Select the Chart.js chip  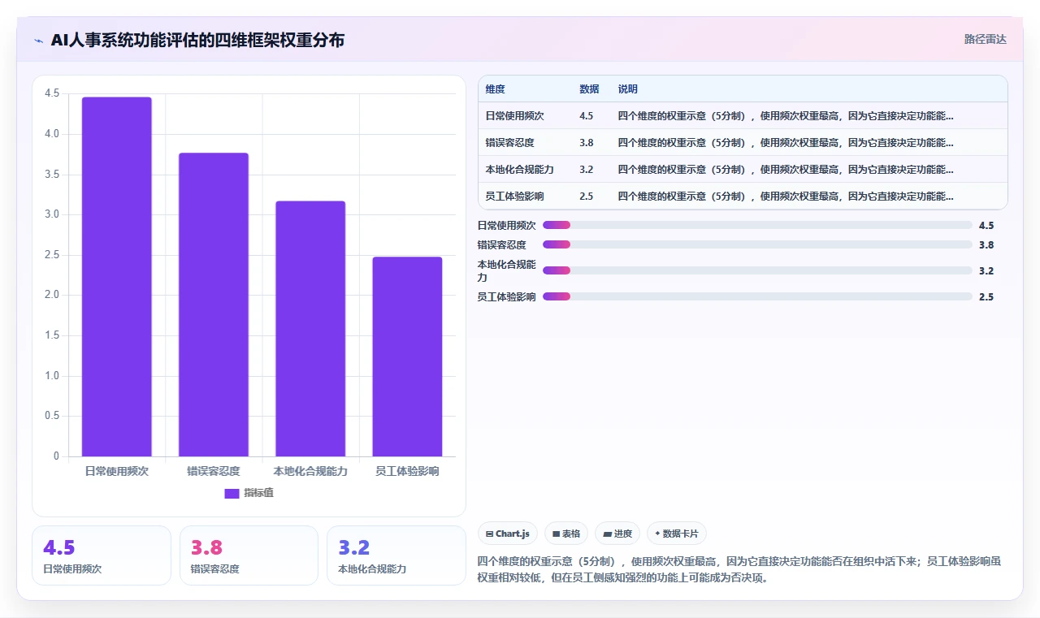pyautogui.click(x=508, y=534)
